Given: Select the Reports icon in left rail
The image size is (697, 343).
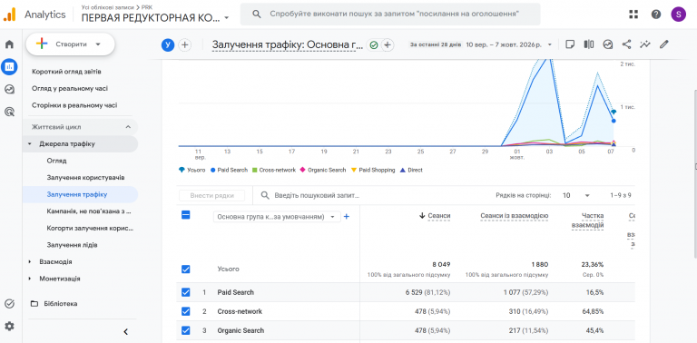Looking at the screenshot, I should tap(9, 66).
